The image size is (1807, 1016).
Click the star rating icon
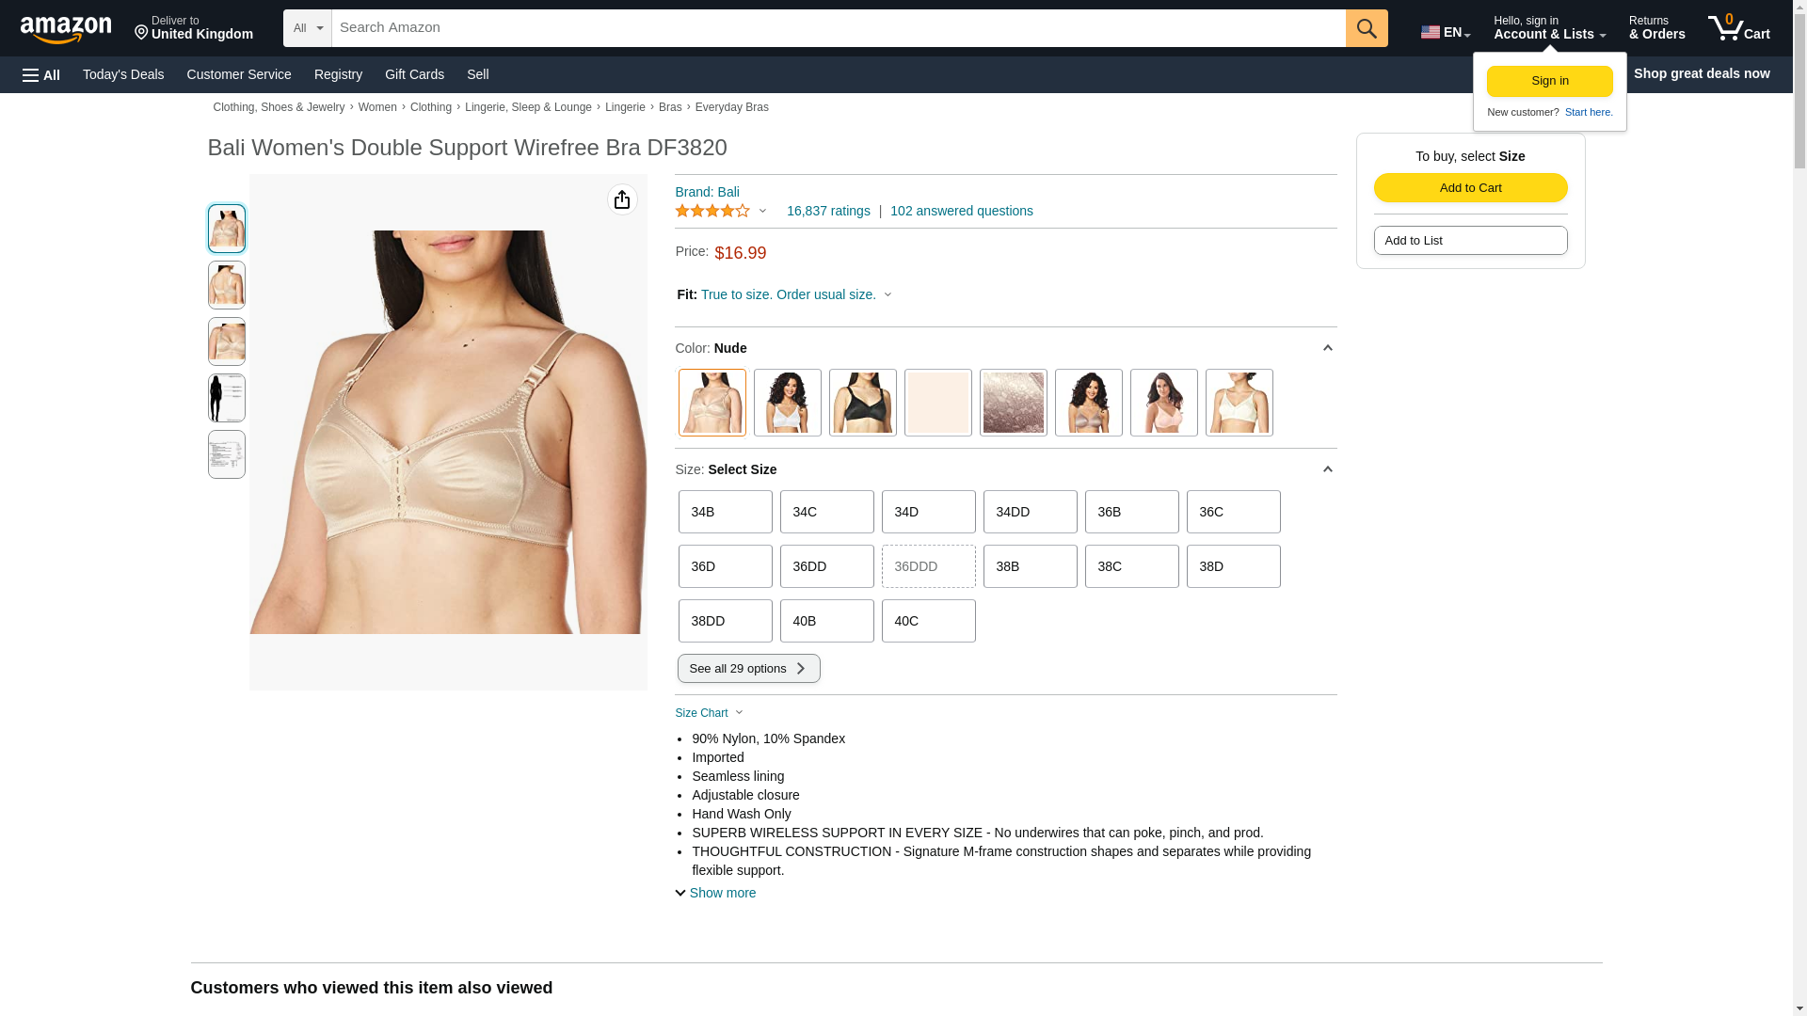click(x=712, y=211)
